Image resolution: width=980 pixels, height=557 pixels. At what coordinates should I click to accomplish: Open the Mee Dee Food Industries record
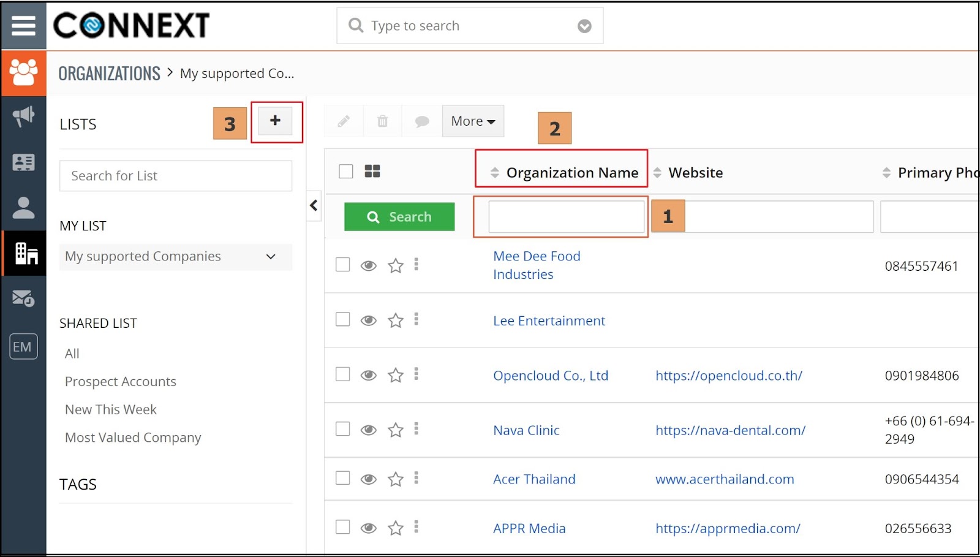click(537, 265)
